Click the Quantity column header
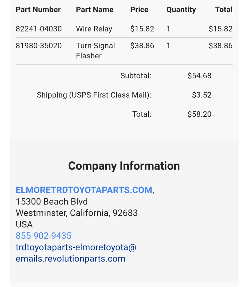Image resolution: width=248 pixels, height=287 pixels. pyautogui.click(x=181, y=10)
